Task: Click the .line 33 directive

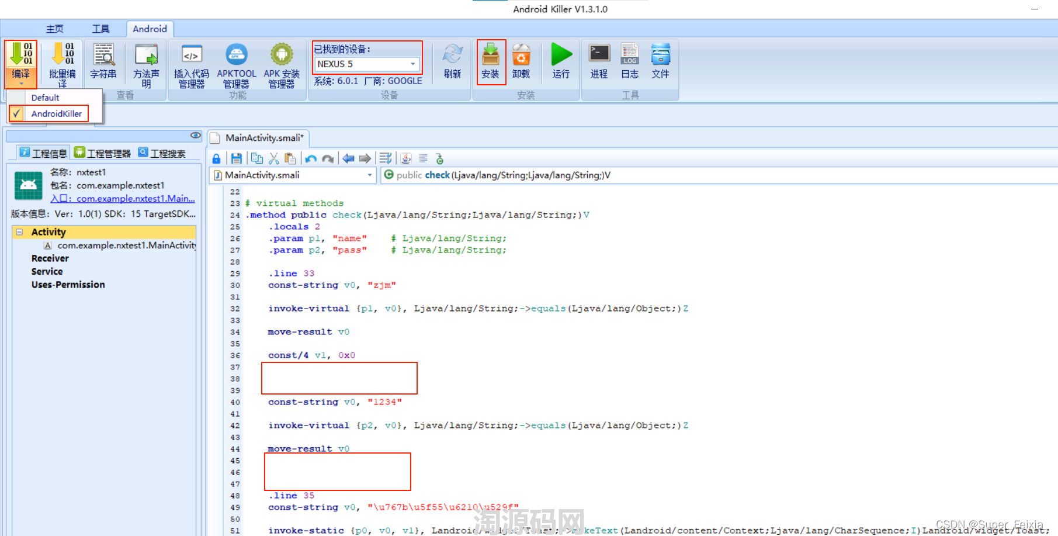Action: point(291,274)
